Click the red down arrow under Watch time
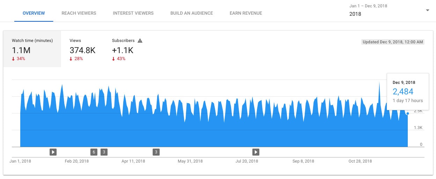 (14, 59)
